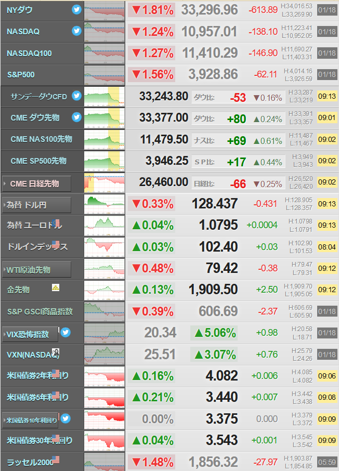Click the 05:59 timestamp on ラッセル2000 row

(327, 462)
